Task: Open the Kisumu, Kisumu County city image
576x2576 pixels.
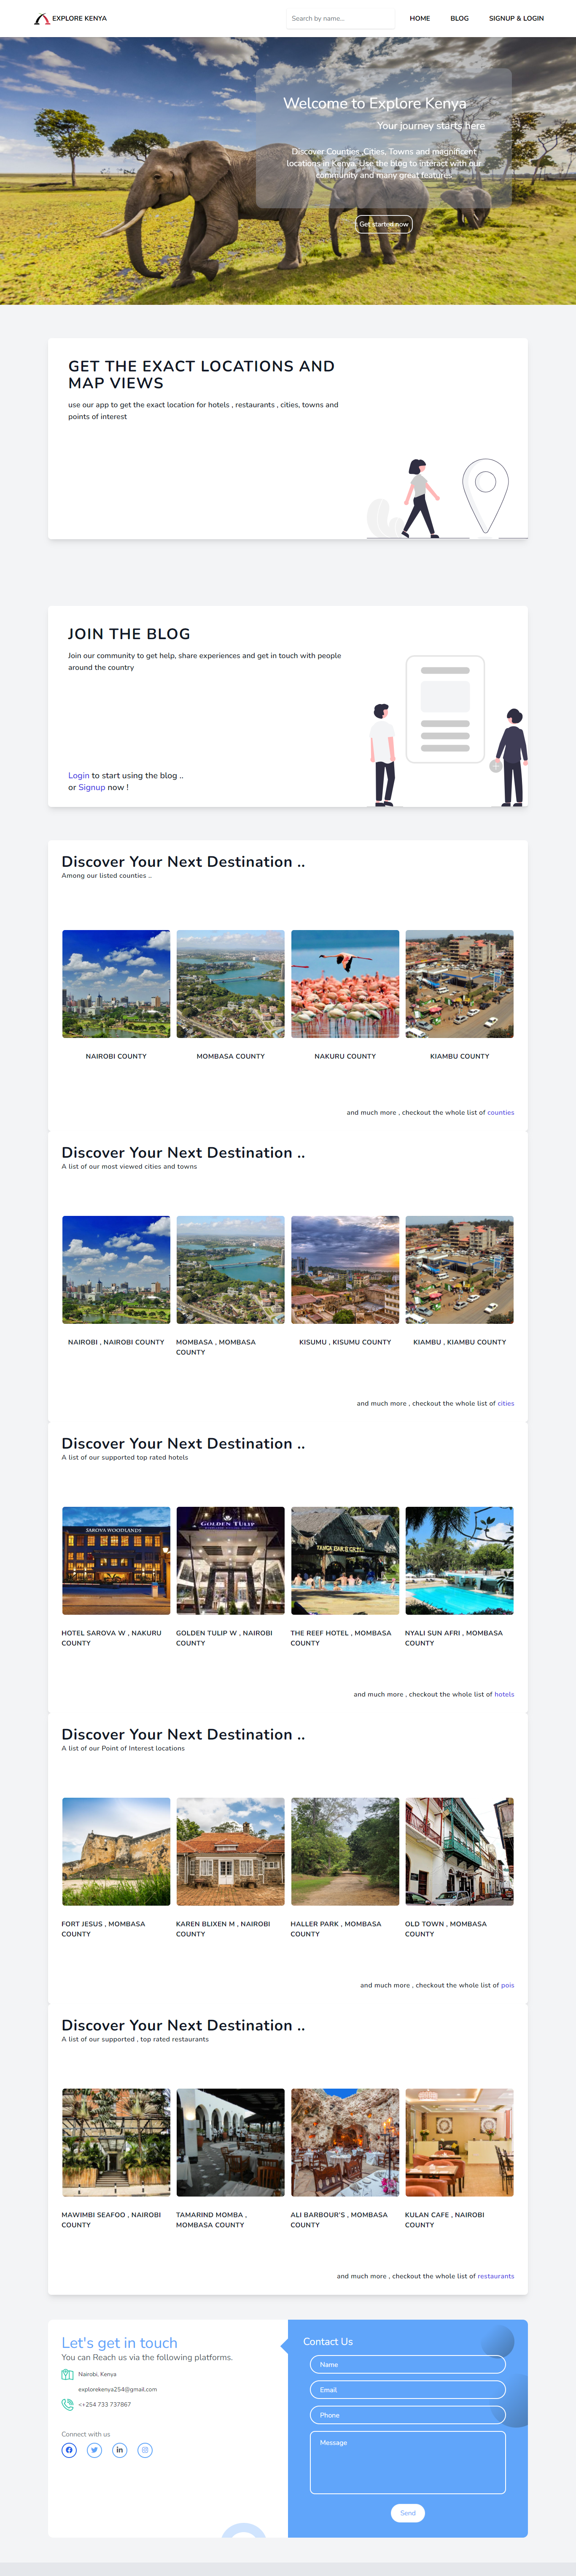Action: click(345, 1270)
